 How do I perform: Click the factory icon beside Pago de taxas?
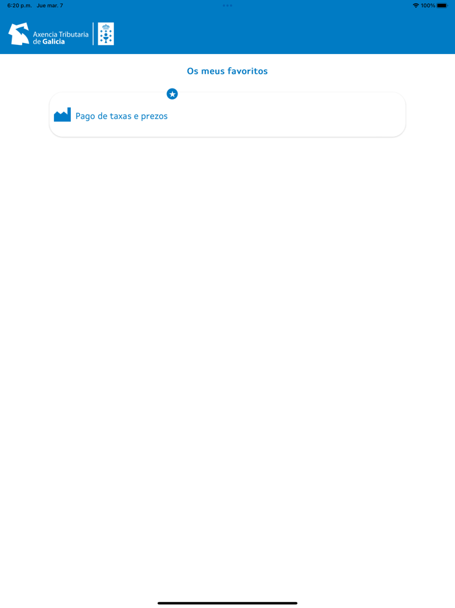62,115
